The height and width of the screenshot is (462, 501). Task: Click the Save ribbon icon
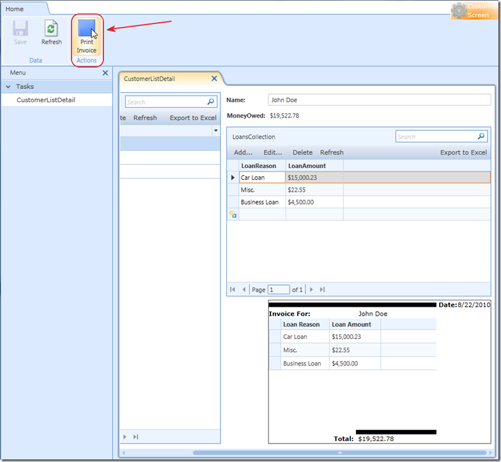[x=20, y=28]
